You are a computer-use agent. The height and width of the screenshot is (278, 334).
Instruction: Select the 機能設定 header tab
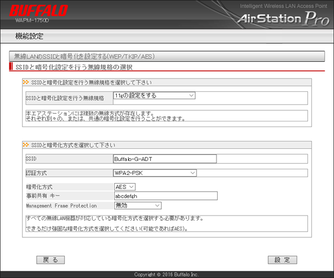[30, 37]
